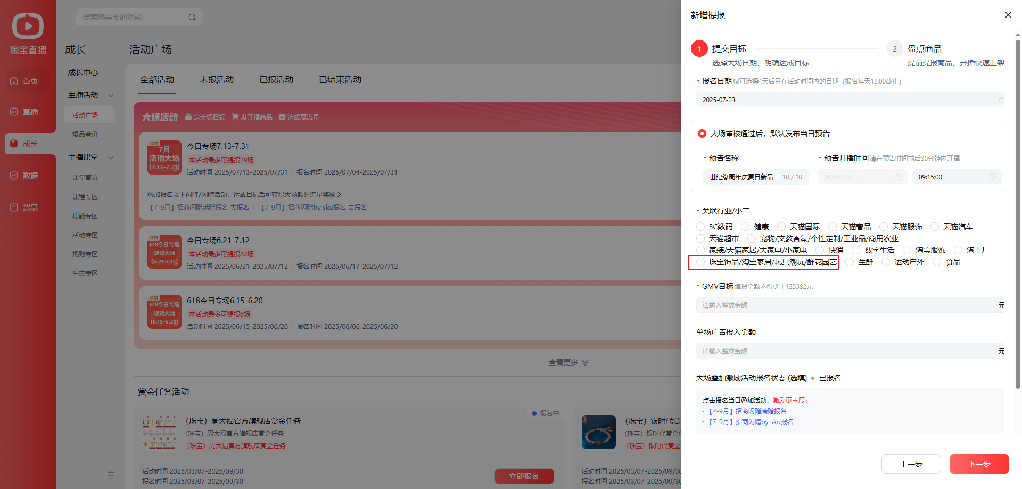Click the 下一步 button
The height and width of the screenshot is (489, 1022).
point(979,464)
